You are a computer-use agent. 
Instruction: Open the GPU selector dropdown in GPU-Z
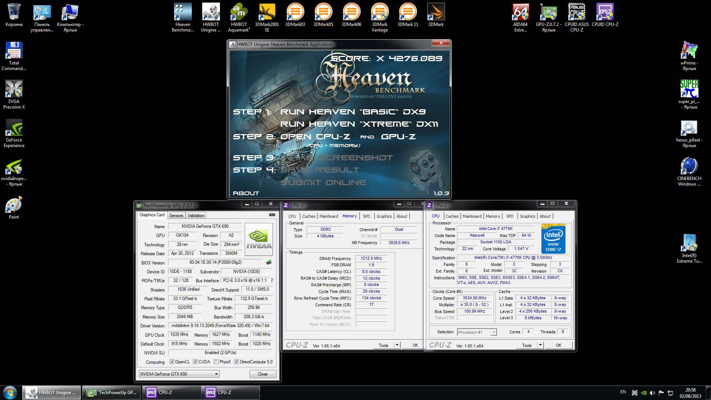[179, 374]
